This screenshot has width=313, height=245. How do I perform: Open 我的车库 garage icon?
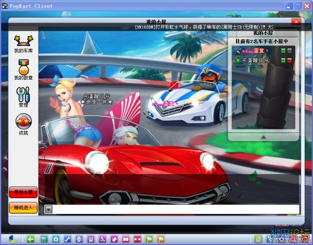coord(23,44)
